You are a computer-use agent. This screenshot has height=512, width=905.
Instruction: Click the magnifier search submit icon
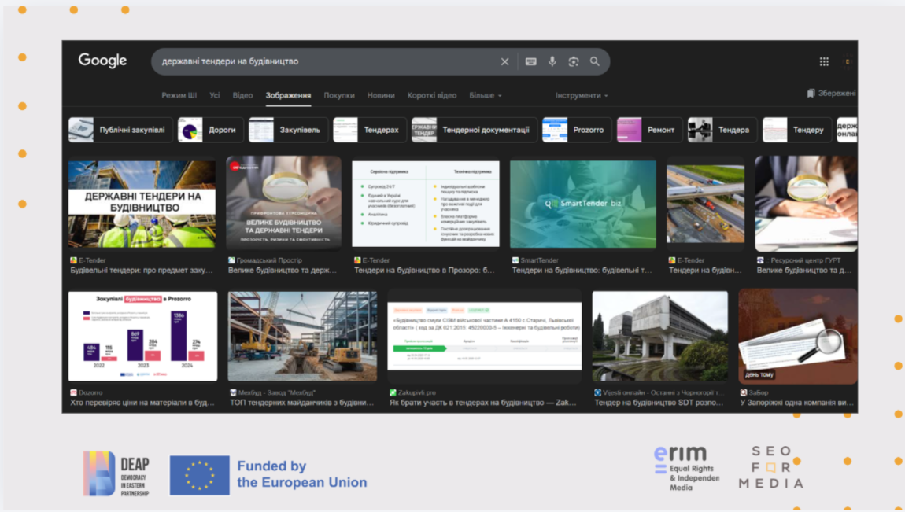coord(595,61)
